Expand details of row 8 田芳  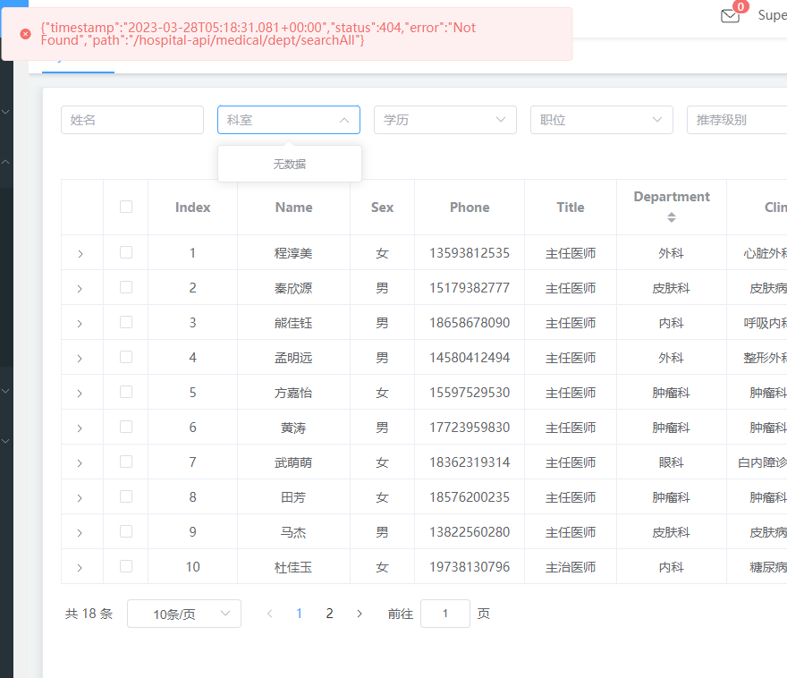point(80,498)
